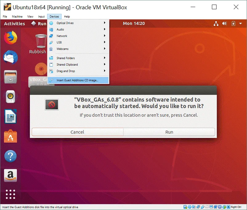Click the Amazon dock icon
This screenshot has height=210, width=247.
[10, 175]
